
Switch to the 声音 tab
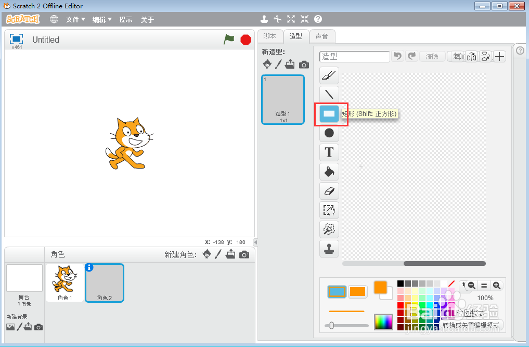[322, 36]
